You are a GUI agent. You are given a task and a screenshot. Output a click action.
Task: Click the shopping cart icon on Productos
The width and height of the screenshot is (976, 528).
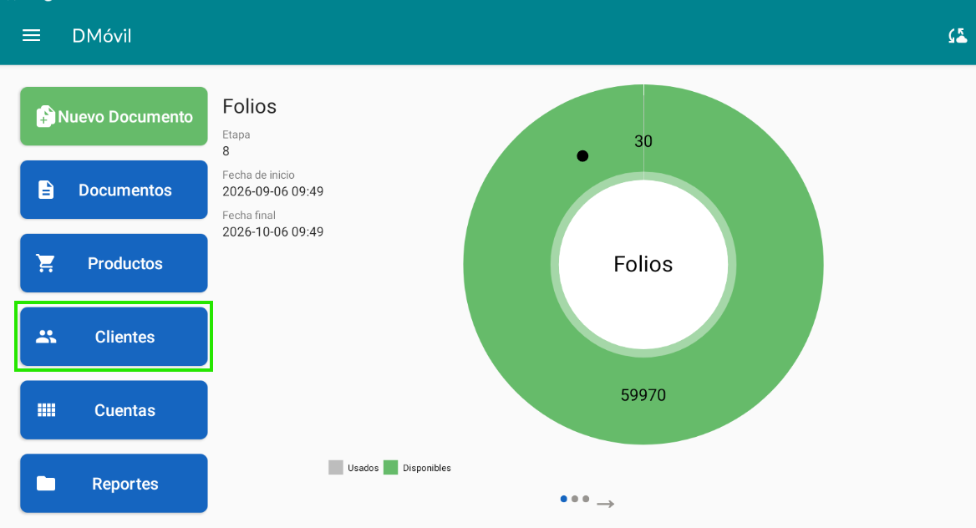click(45, 263)
